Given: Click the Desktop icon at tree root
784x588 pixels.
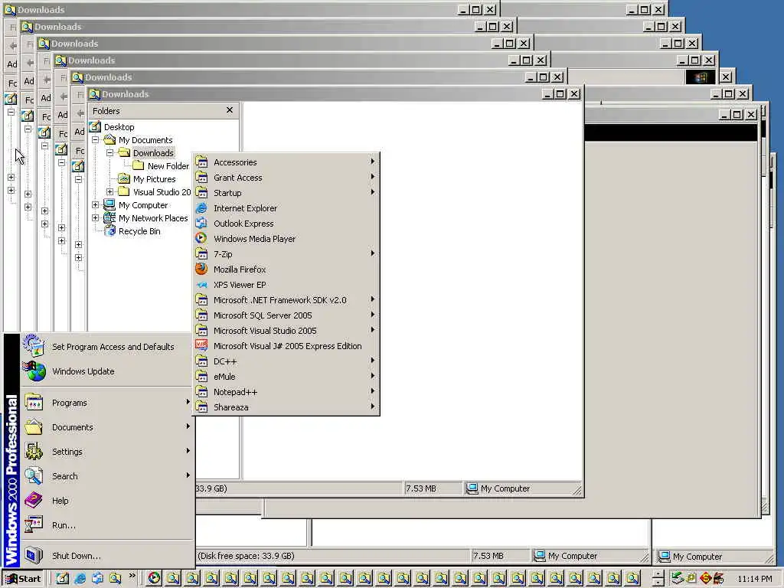Looking at the screenshot, I should 95,127.
